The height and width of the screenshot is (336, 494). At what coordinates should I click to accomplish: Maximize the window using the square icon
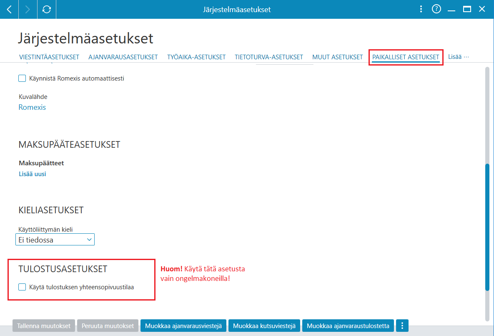(x=467, y=9)
